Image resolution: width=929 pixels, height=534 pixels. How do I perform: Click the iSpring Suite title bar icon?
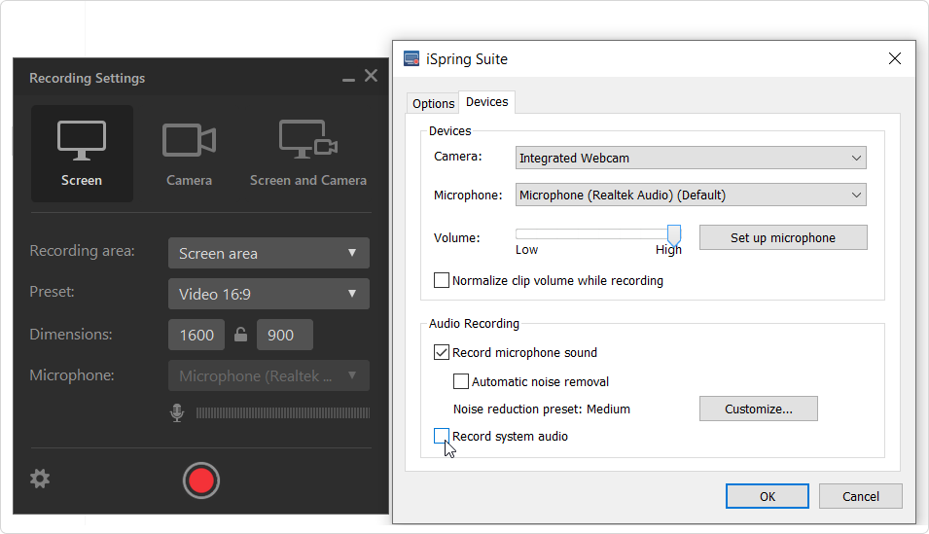(x=411, y=58)
